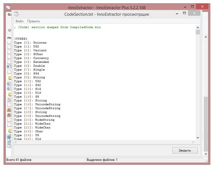
Task: Click the Закрыть button
Action: coord(185,150)
